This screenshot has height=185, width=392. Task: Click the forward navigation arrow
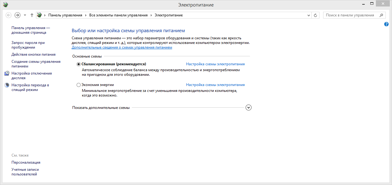tap(18, 15)
